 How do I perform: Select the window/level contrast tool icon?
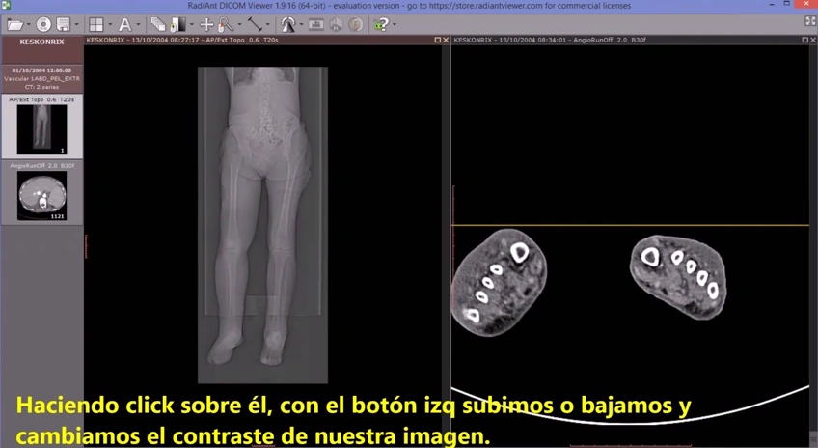coord(177,24)
